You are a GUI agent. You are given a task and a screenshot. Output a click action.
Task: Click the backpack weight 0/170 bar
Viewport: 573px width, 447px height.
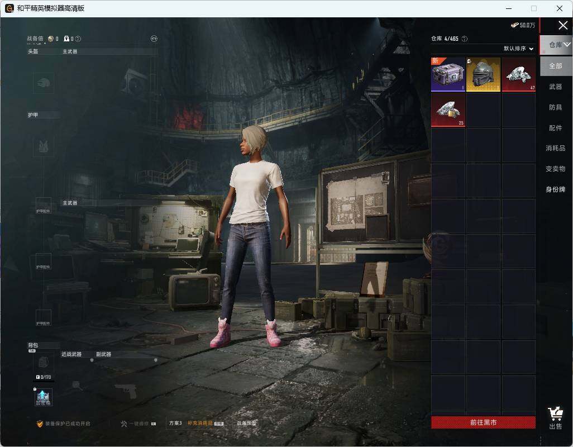[x=44, y=378]
